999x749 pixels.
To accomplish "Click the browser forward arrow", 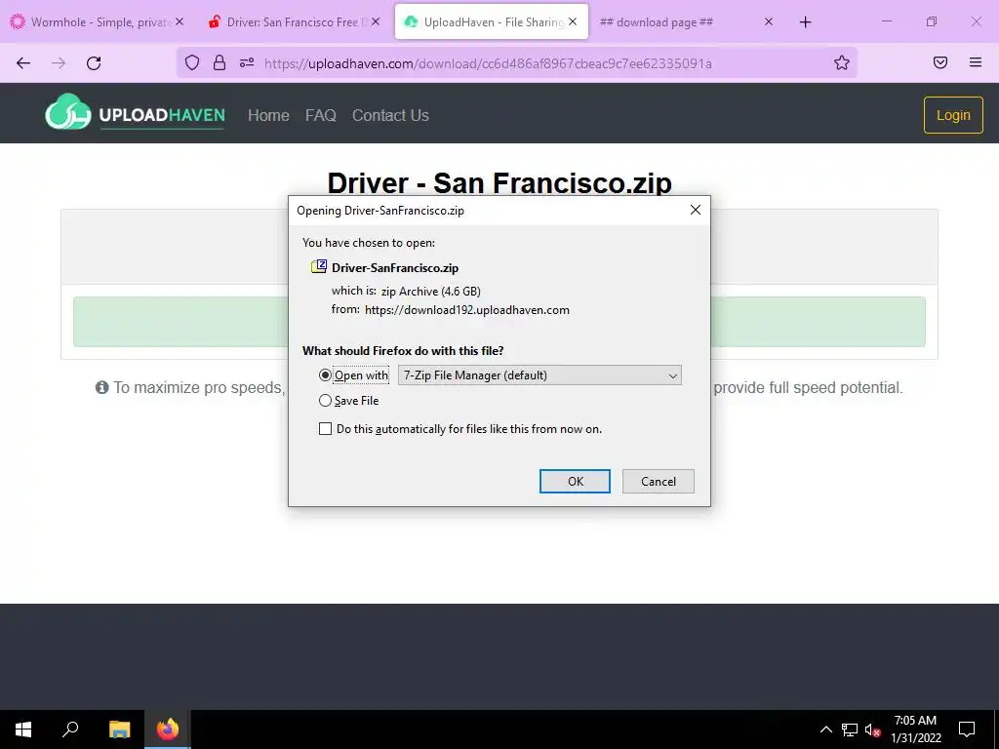I will [59, 63].
